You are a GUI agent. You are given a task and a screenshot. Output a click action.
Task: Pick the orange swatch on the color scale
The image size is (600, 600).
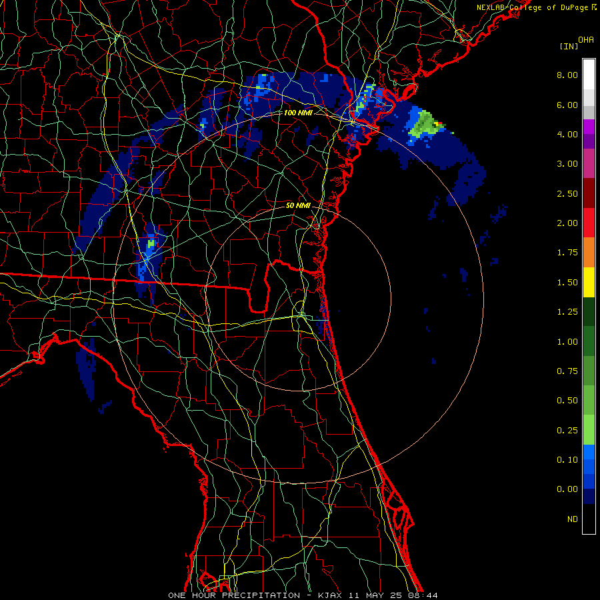tap(589, 253)
